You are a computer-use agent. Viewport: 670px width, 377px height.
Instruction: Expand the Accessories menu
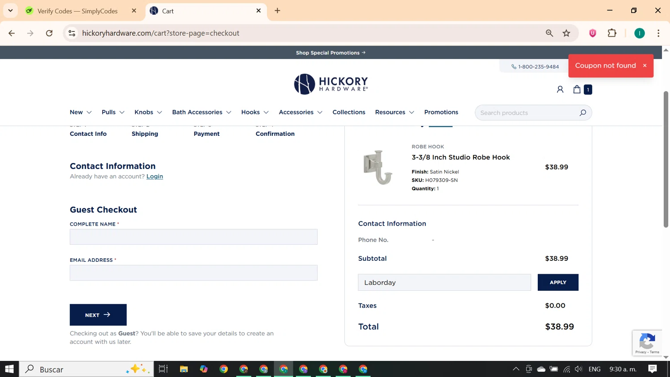pyautogui.click(x=301, y=112)
